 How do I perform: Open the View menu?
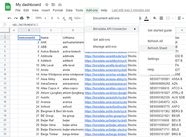(x=35, y=10)
